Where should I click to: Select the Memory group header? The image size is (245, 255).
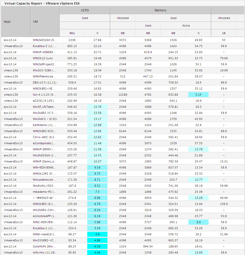point(161,10)
